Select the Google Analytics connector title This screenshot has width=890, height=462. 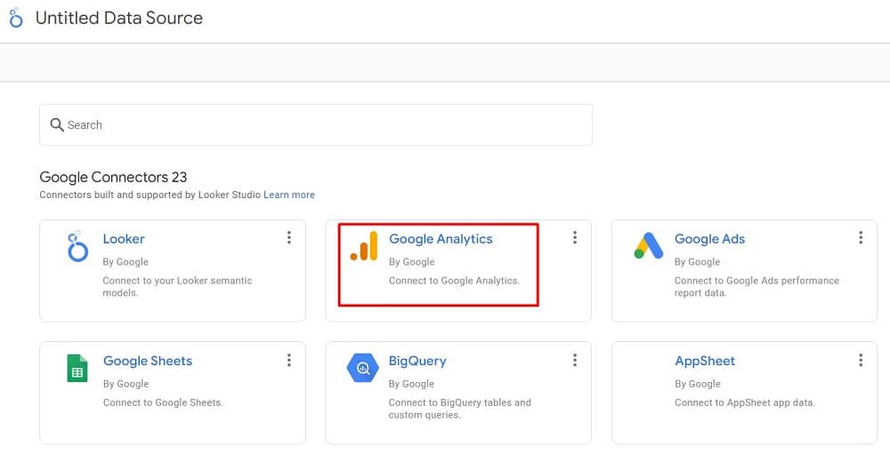coord(441,239)
